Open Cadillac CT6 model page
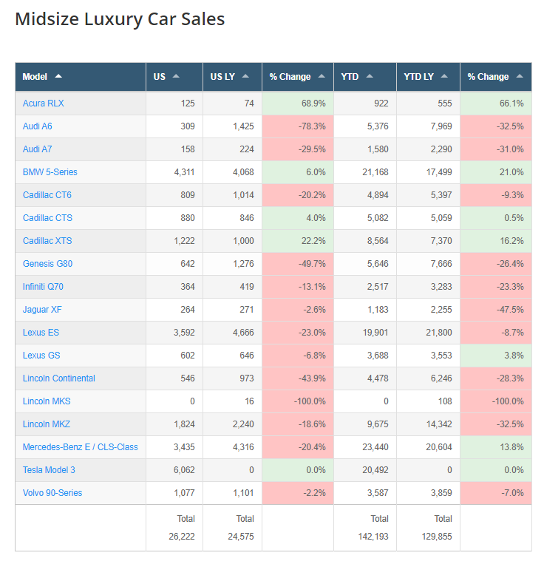The width and height of the screenshot is (544, 581). 47,195
